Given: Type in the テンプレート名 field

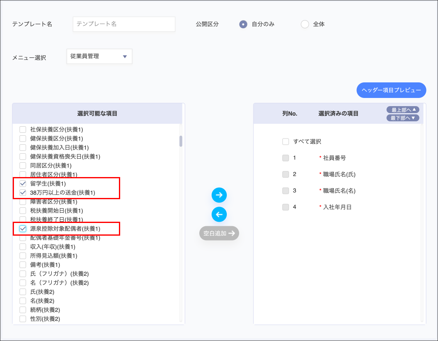Looking at the screenshot, I should tap(124, 24).
